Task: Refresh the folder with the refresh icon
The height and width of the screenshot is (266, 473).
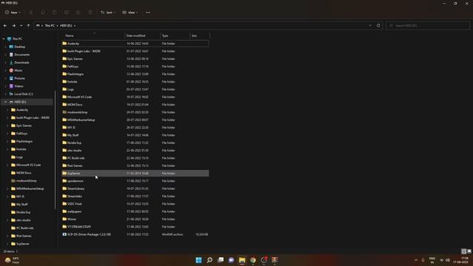Action: coord(378,26)
